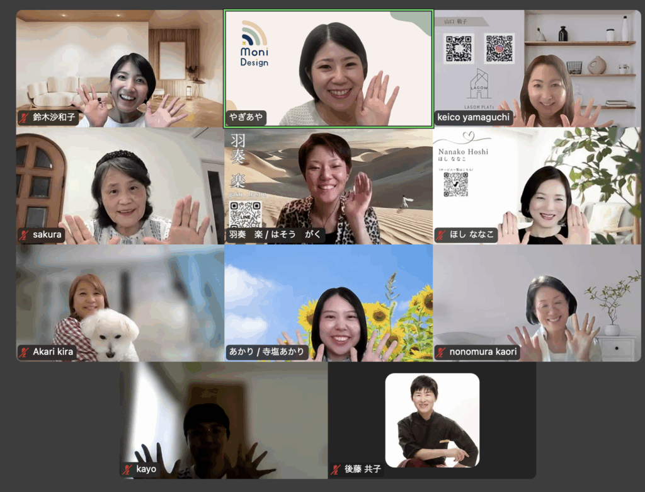This screenshot has height=492, width=645.
Task: Click the やぎあや name label
Action: [246, 118]
